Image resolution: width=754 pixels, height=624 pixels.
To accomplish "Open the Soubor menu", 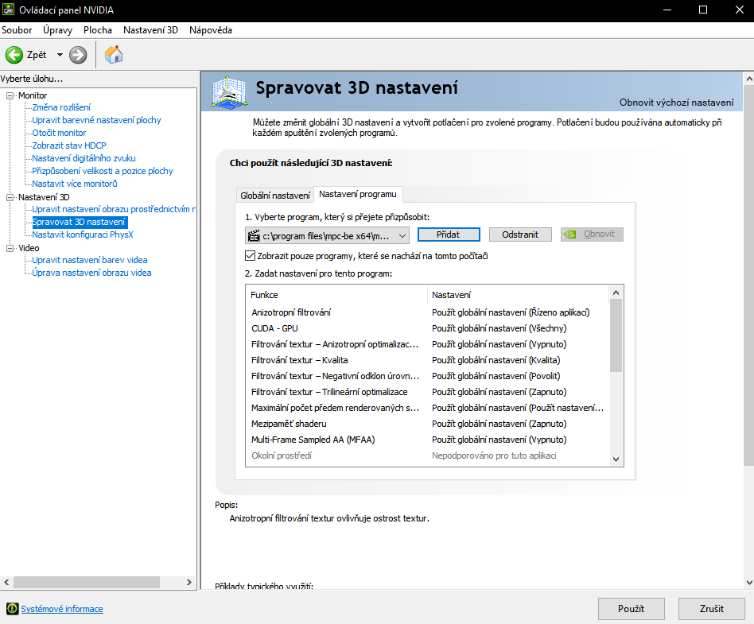I will click(x=17, y=29).
